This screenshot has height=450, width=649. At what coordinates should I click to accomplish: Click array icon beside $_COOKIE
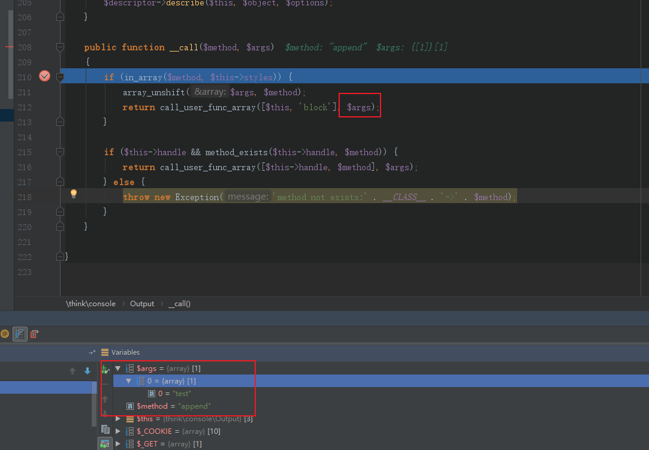point(130,431)
